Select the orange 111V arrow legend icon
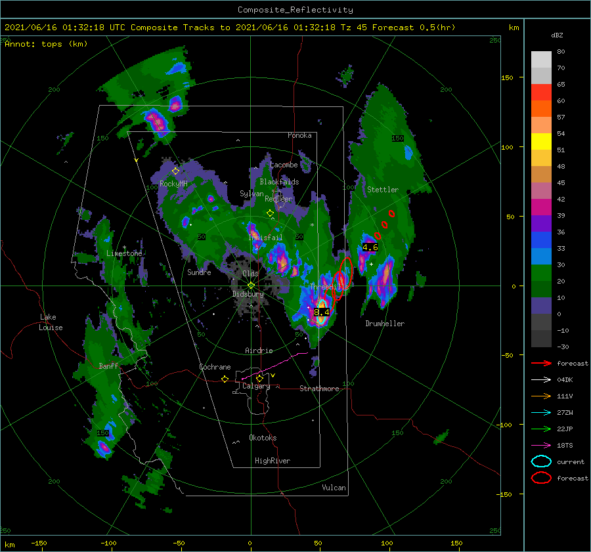The image size is (591, 552). 541,396
